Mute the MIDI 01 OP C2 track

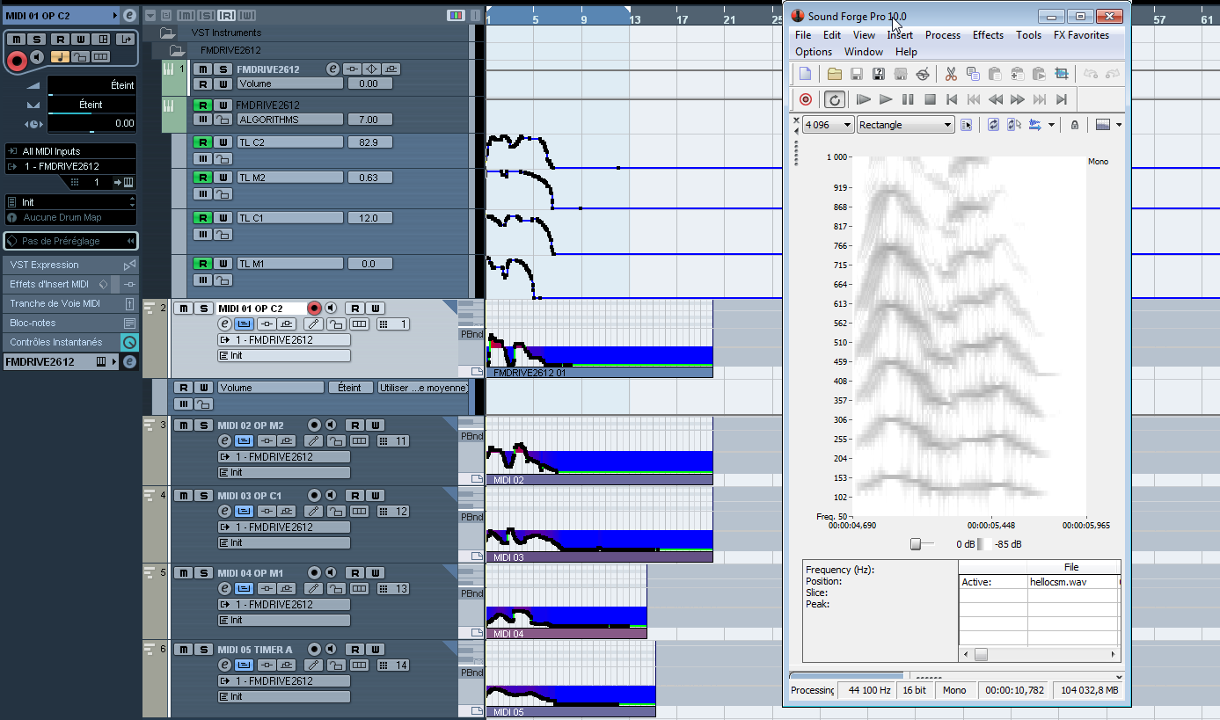pyautogui.click(x=183, y=309)
